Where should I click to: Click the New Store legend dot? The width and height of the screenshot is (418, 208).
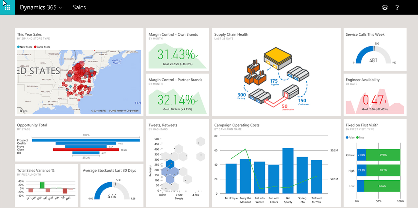[x=18, y=47]
